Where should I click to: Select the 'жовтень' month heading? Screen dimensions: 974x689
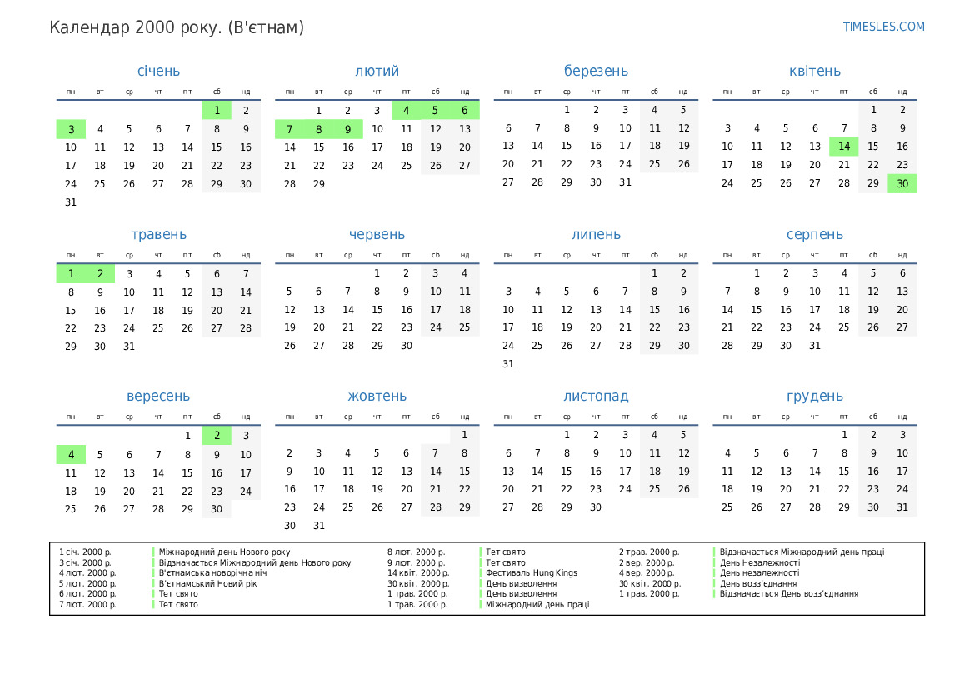pos(377,397)
